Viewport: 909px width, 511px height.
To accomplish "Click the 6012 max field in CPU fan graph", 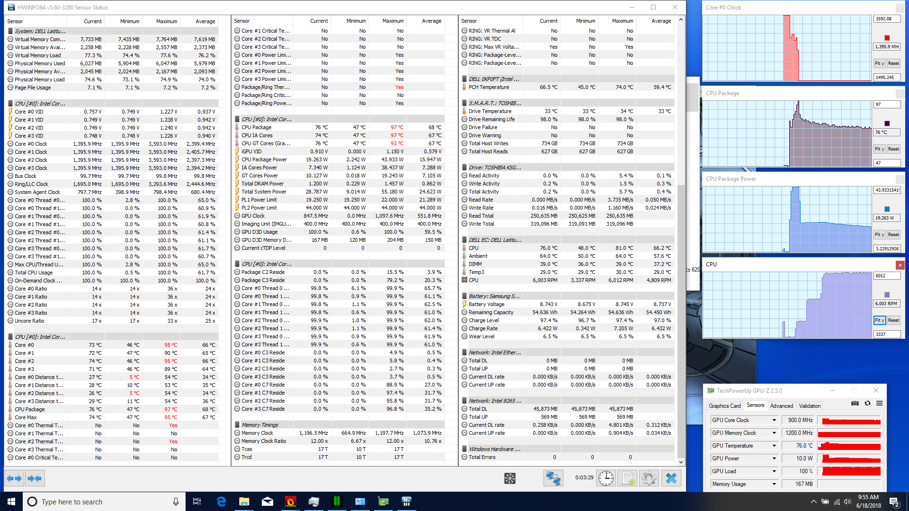I will [x=887, y=276].
